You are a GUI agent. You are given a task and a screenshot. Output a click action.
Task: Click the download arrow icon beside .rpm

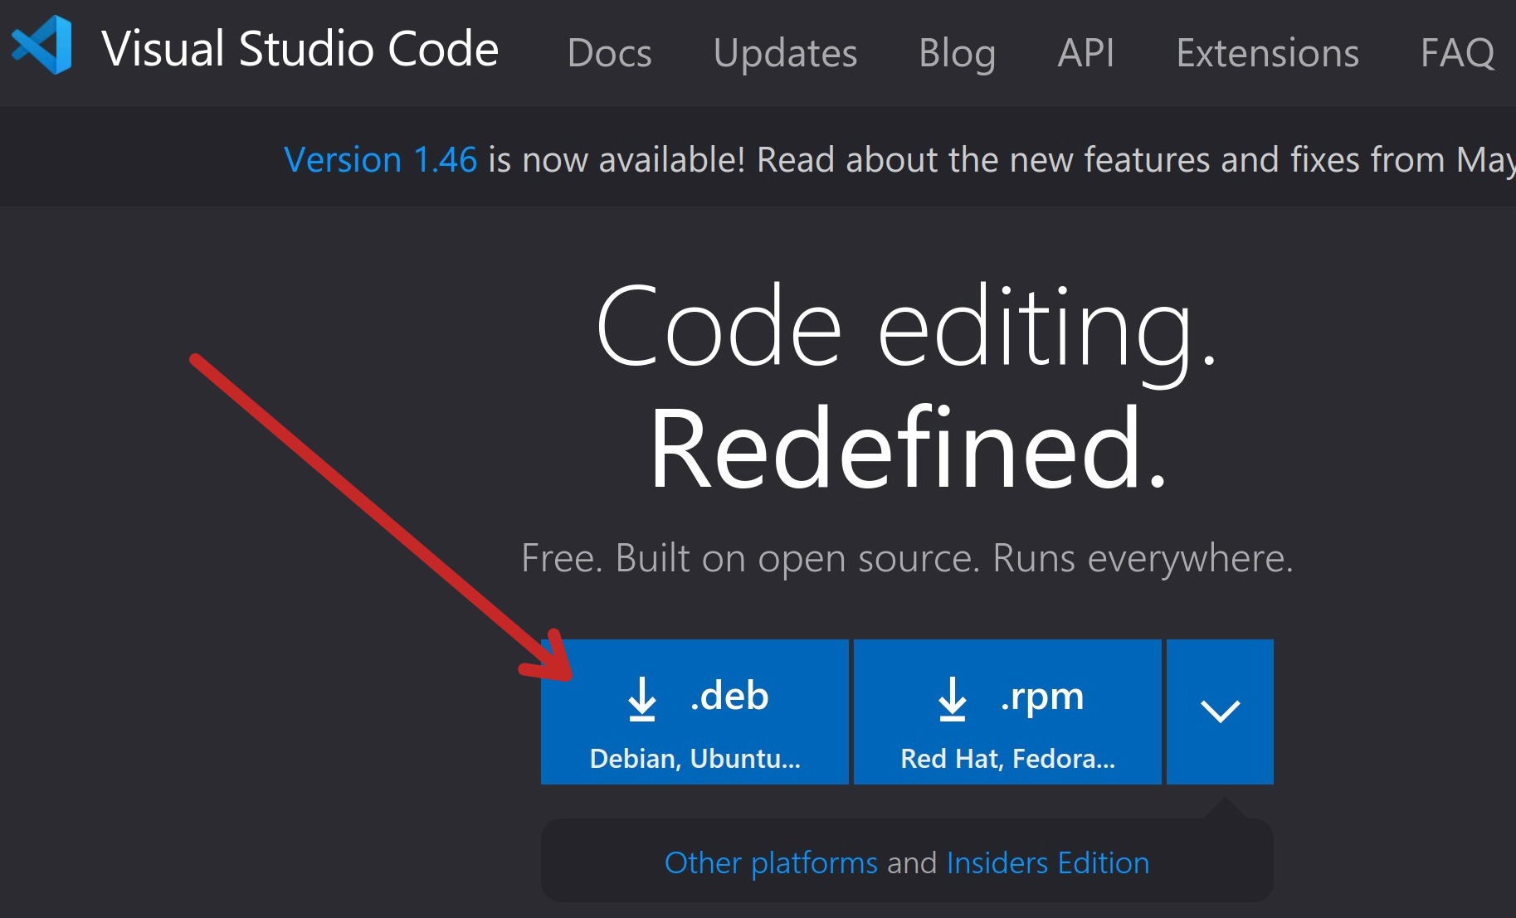[953, 698]
